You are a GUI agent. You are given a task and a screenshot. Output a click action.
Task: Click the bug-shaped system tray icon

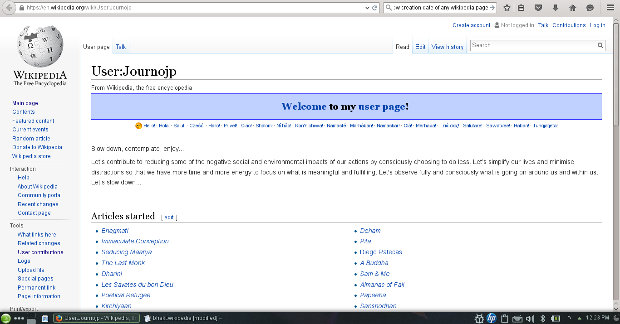point(479,318)
